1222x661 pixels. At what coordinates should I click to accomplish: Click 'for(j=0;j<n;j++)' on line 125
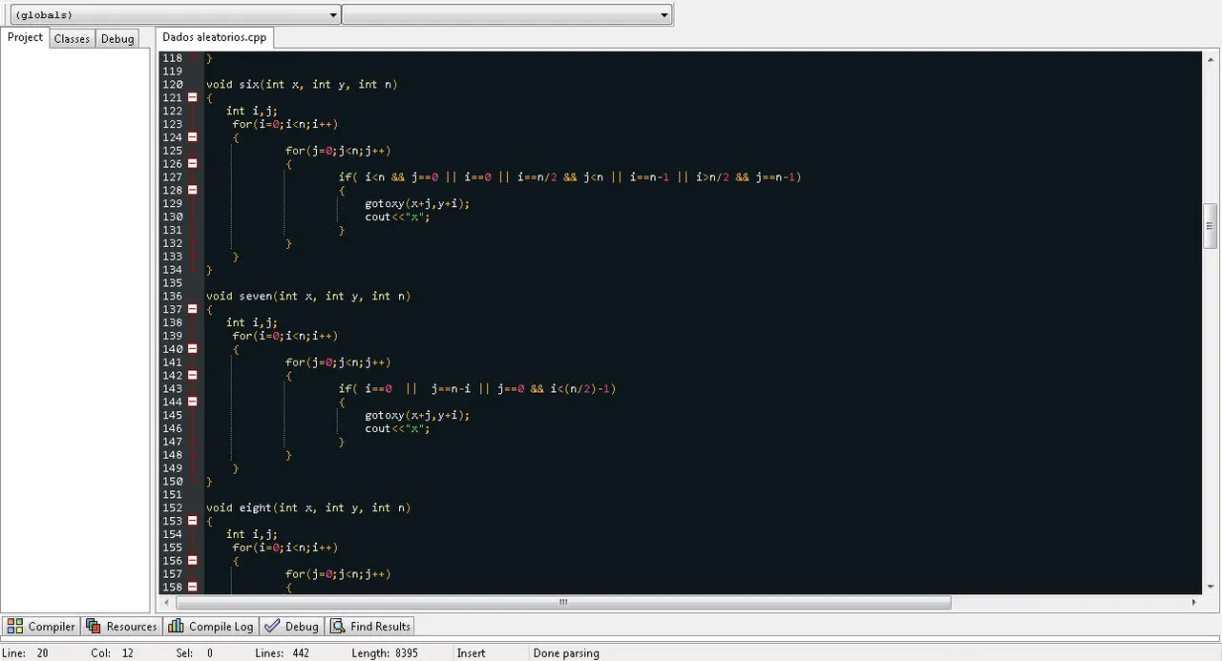coord(338,151)
